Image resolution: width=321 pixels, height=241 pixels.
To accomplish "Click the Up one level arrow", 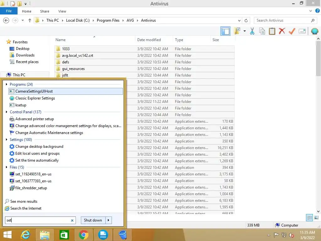I will click(x=30, y=20).
